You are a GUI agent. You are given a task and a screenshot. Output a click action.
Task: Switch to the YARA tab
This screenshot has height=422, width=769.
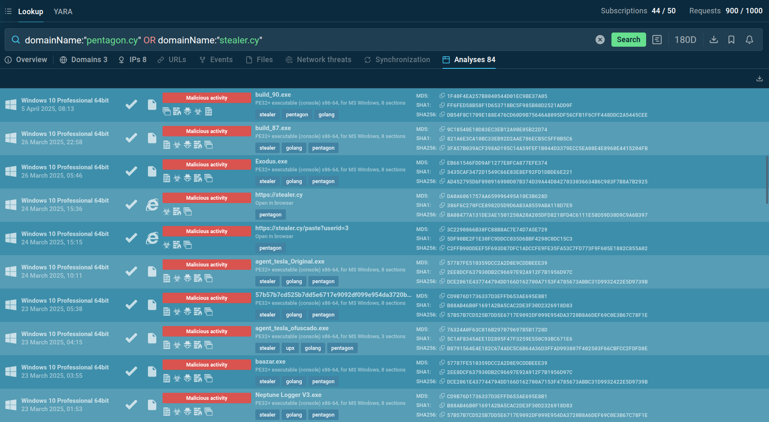[63, 11]
